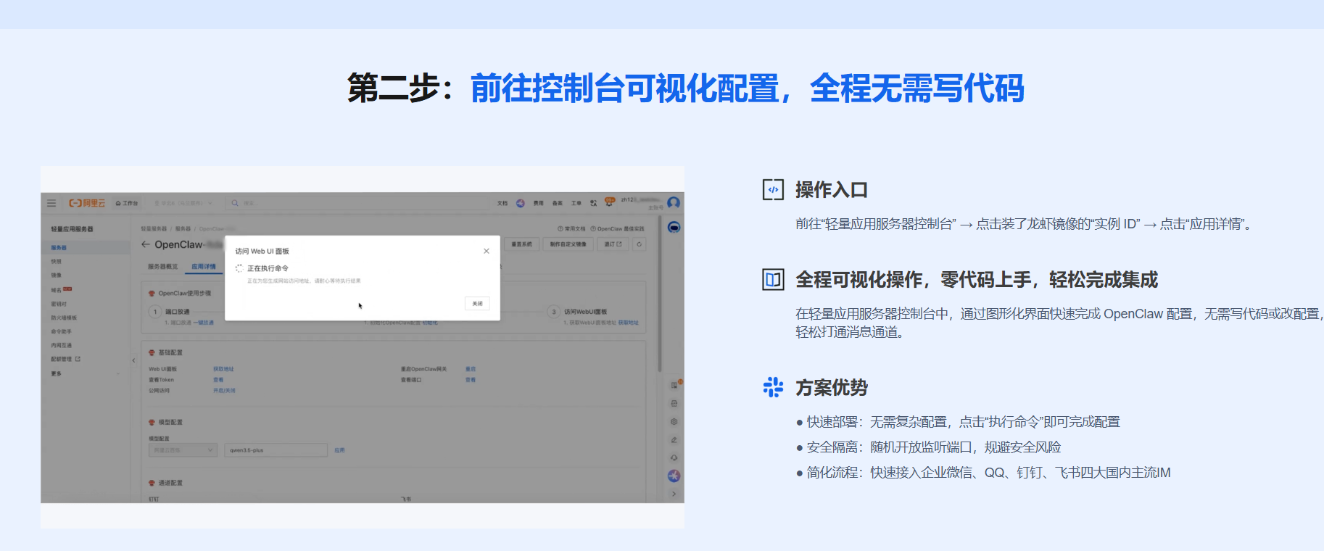Select 命令助手 in the left sidebar
The image size is (1324, 551).
click(61, 331)
